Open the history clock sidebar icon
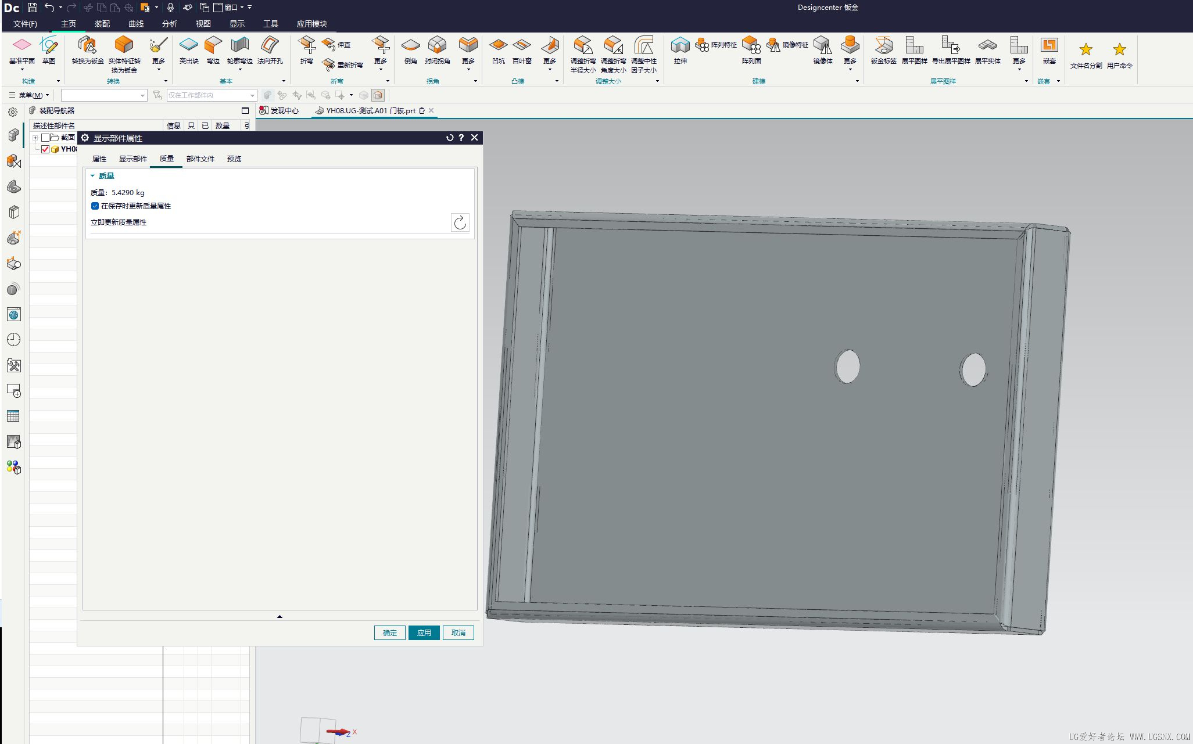 click(x=14, y=340)
